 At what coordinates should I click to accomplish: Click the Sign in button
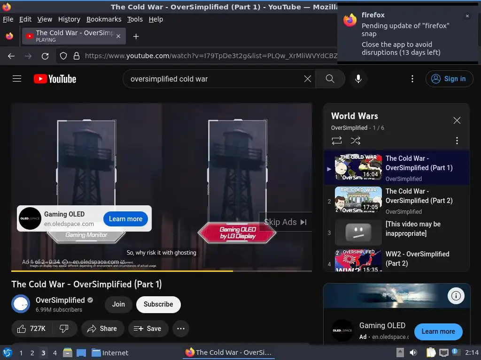[x=449, y=79]
